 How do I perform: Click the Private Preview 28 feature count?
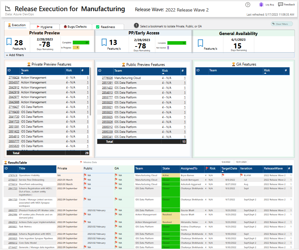(x=19, y=43)
